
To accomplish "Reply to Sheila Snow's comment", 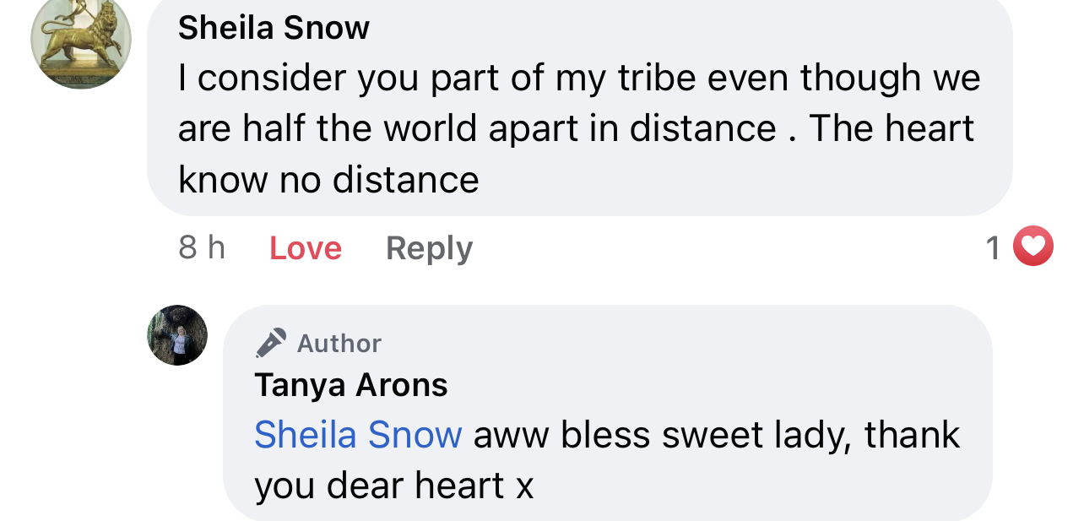I will click(429, 248).
